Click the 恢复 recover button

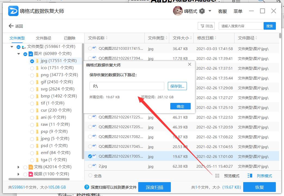[259, 187]
